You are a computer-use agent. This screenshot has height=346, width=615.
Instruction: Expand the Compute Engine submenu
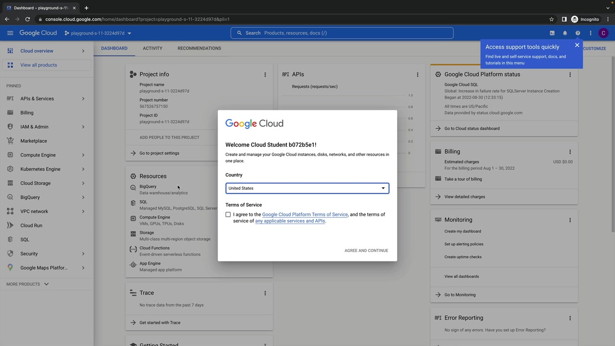coord(83,155)
